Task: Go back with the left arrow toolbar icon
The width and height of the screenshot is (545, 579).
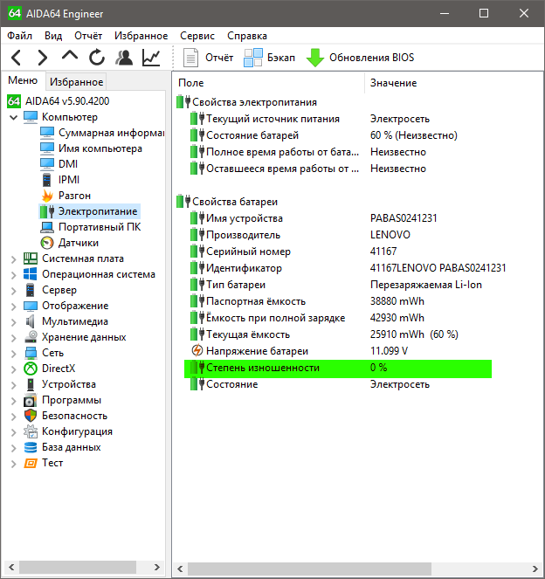Action: (17, 58)
